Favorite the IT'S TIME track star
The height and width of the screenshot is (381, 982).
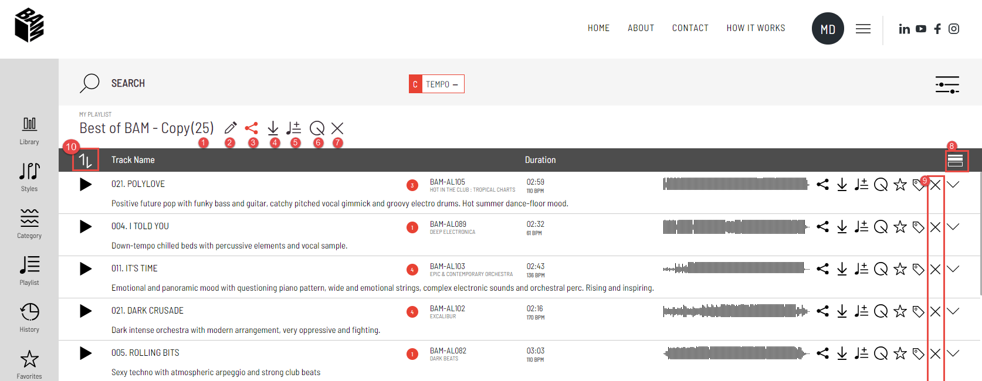tap(900, 269)
